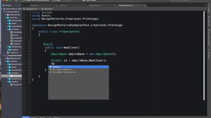Expand test project's AbstractFactory folder
This screenshot has width=211, height=118.
pyautogui.click(x=7, y=64)
